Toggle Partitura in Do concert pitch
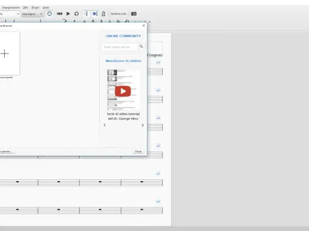Viewport: 309px width, 231px height. [118, 14]
